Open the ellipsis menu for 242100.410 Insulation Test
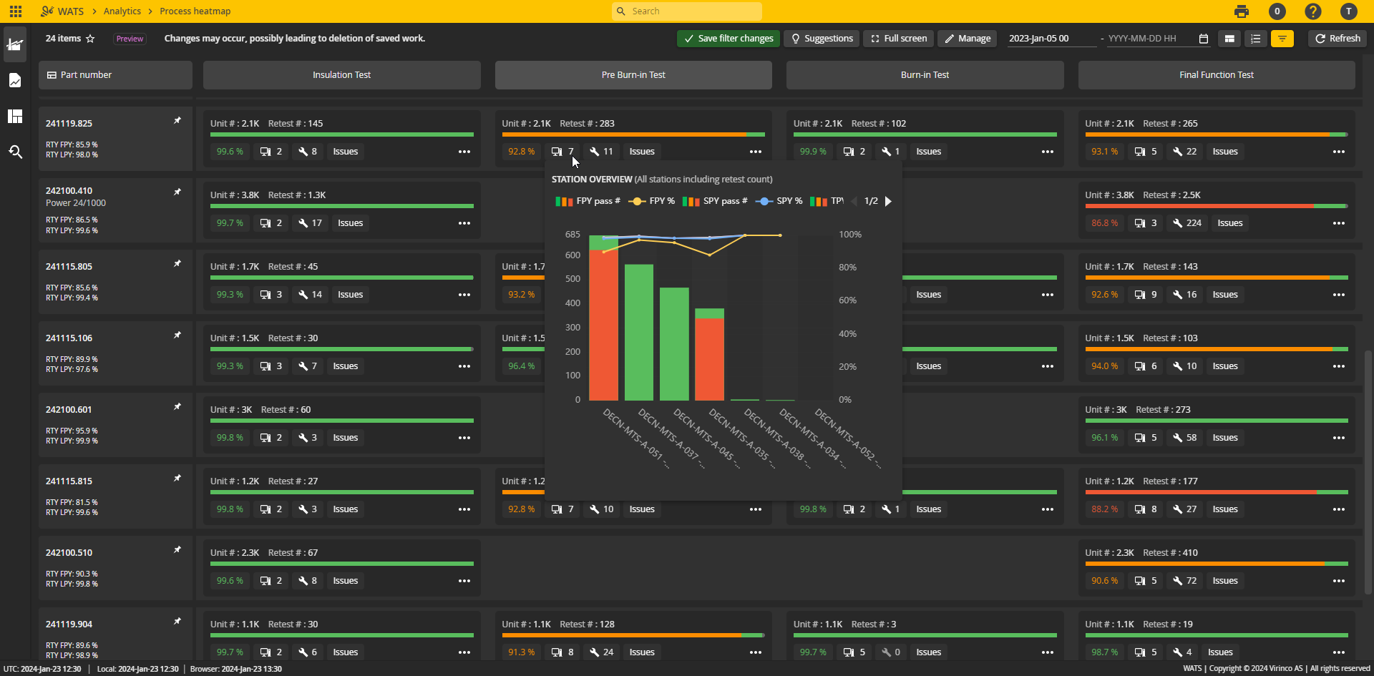 (464, 222)
